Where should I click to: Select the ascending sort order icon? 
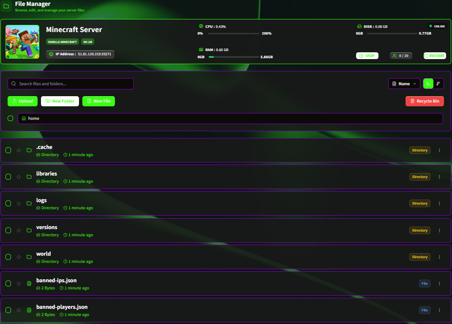427,84
